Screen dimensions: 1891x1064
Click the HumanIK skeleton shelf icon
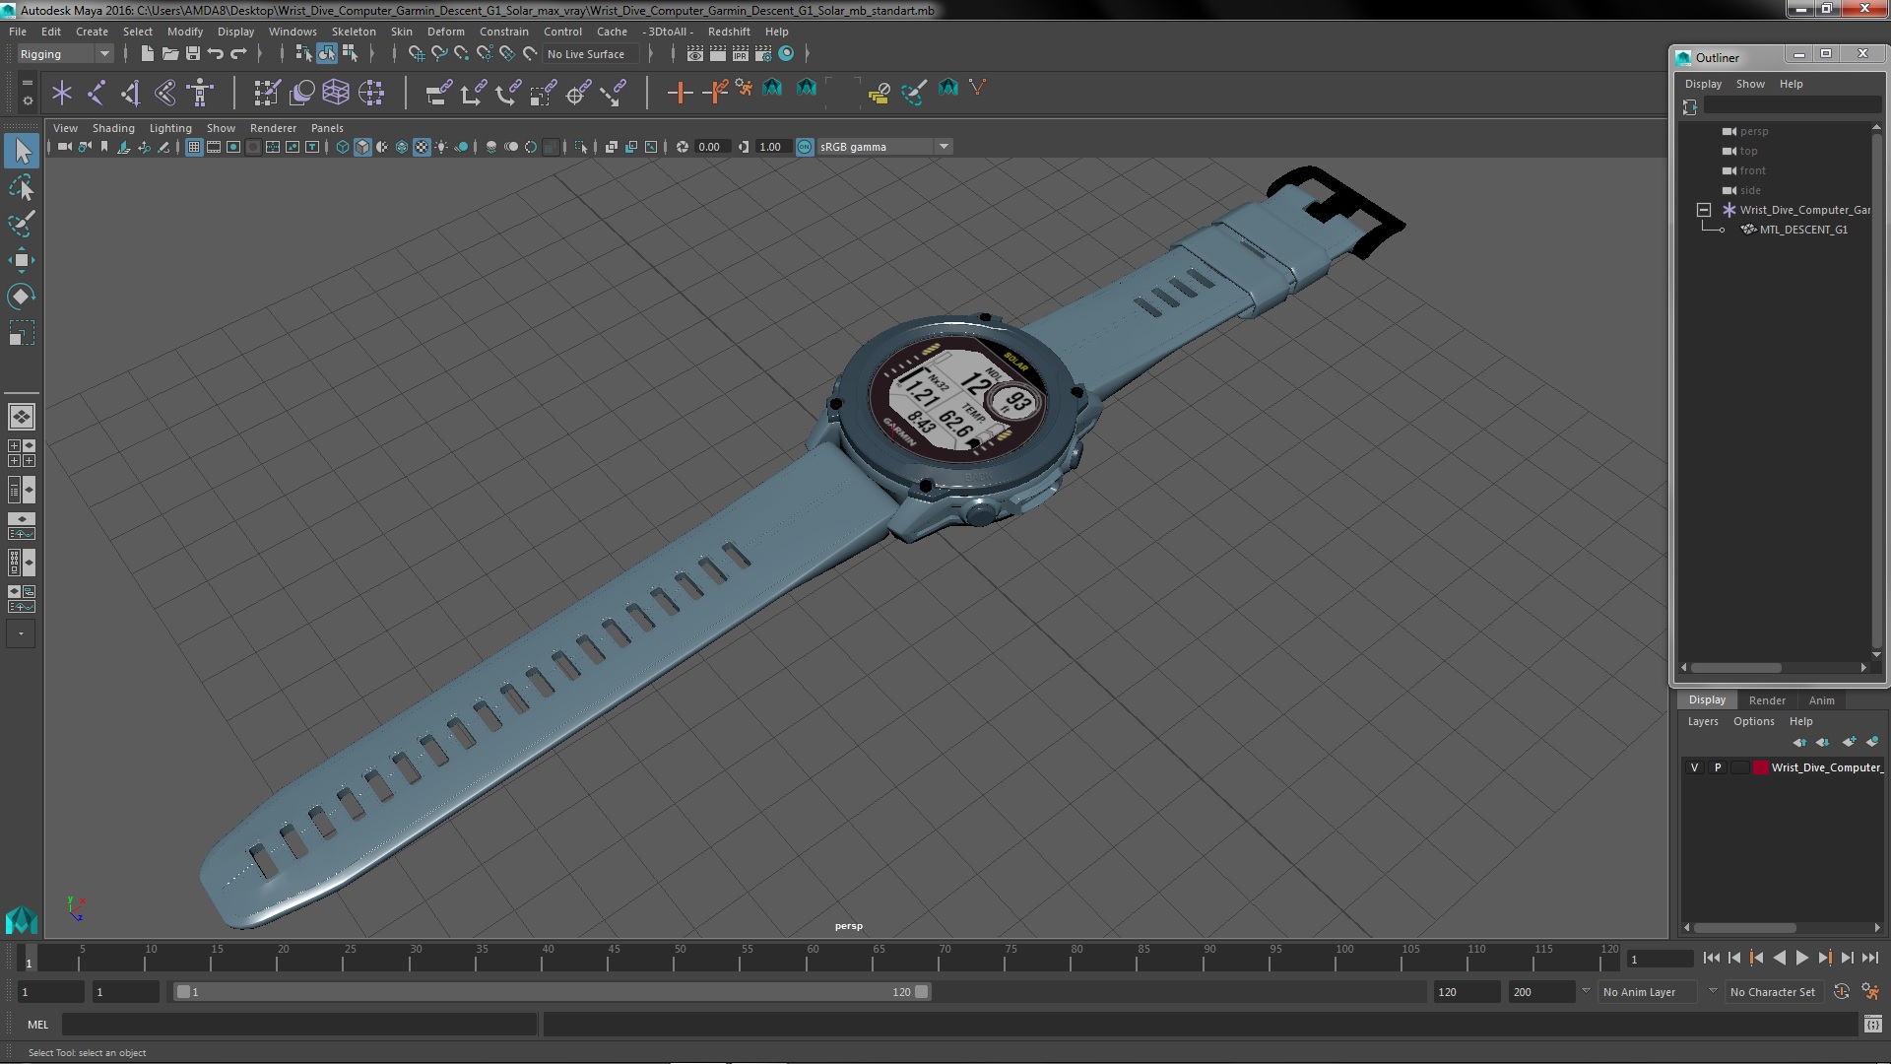coord(200,93)
